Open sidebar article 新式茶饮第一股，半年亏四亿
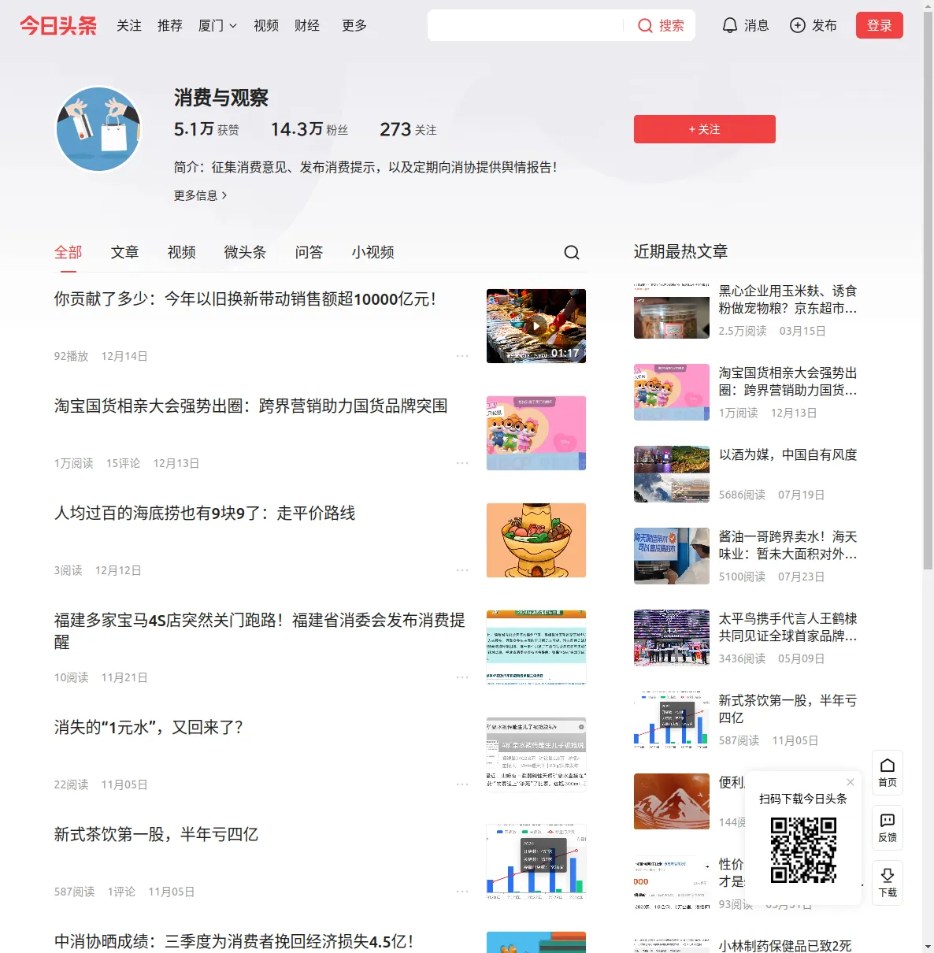Viewport: 934px width, 953px height. coord(788,710)
